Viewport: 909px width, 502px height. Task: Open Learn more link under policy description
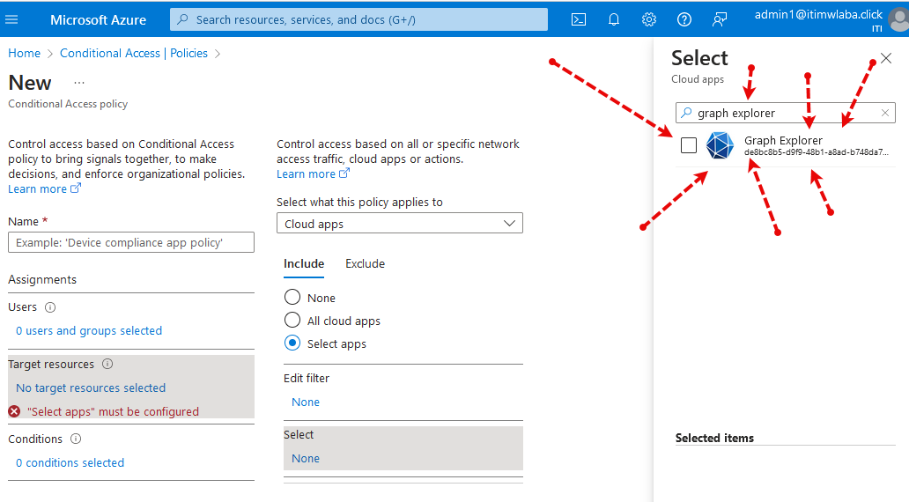pyautogui.click(x=45, y=189)
